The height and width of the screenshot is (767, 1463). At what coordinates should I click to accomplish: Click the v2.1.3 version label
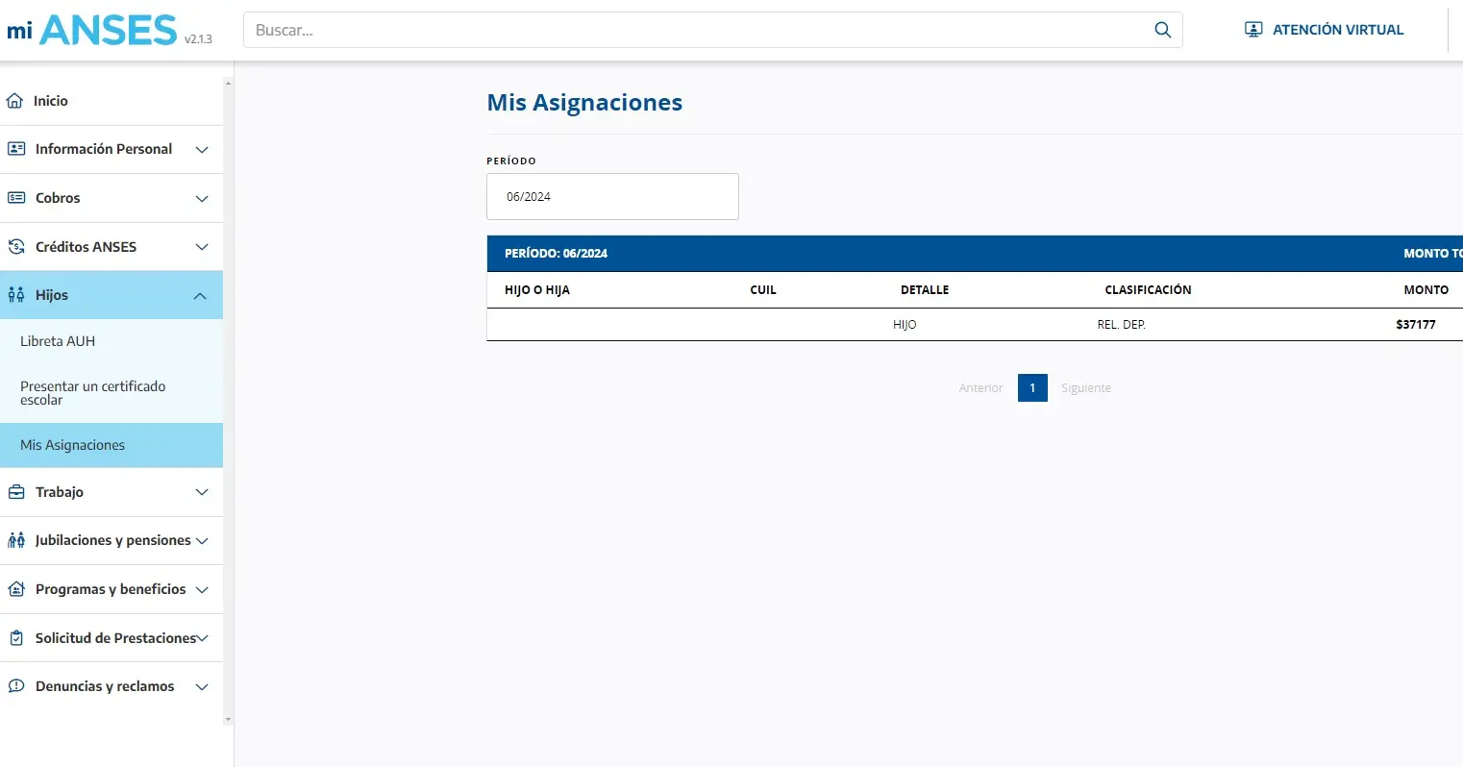coord(198,38)
